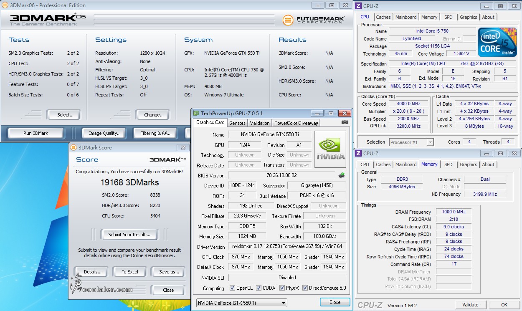Open Graphics tab in lower CPU-Z window
This screenshot has height=311, width=522.
point(468,164)
